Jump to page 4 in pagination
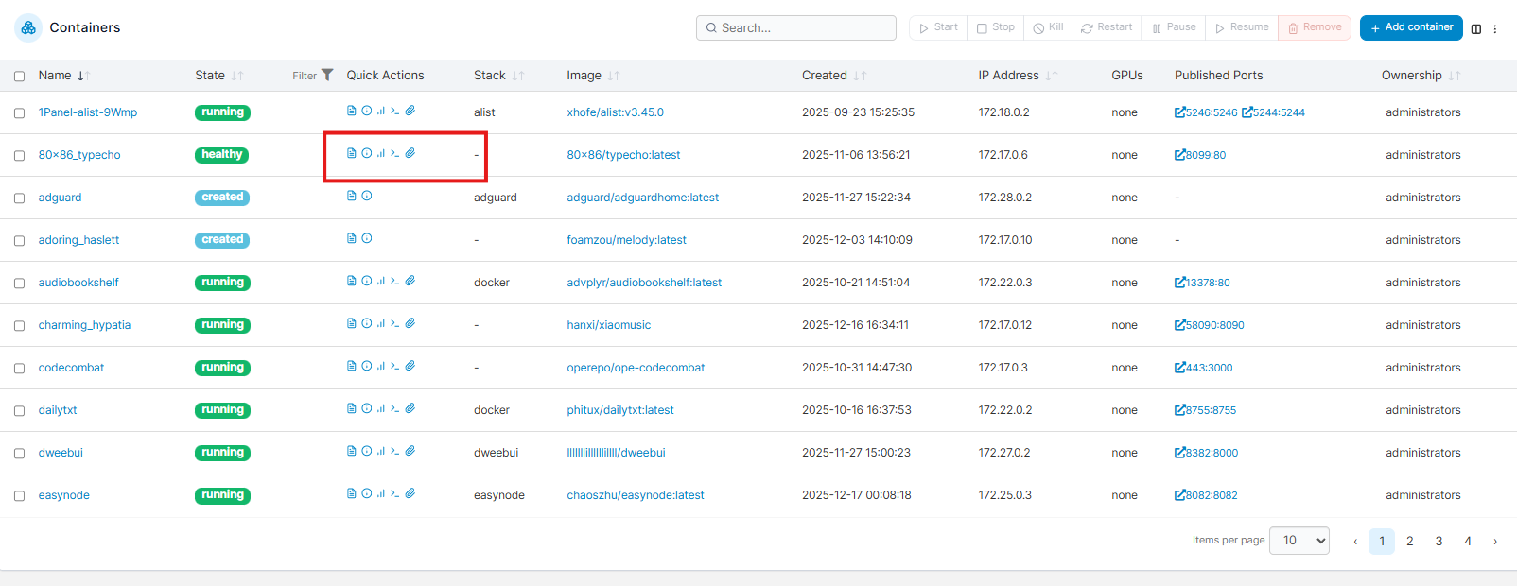The width and height of the screenshot is (1517, 586). (x=1468, y=542)
